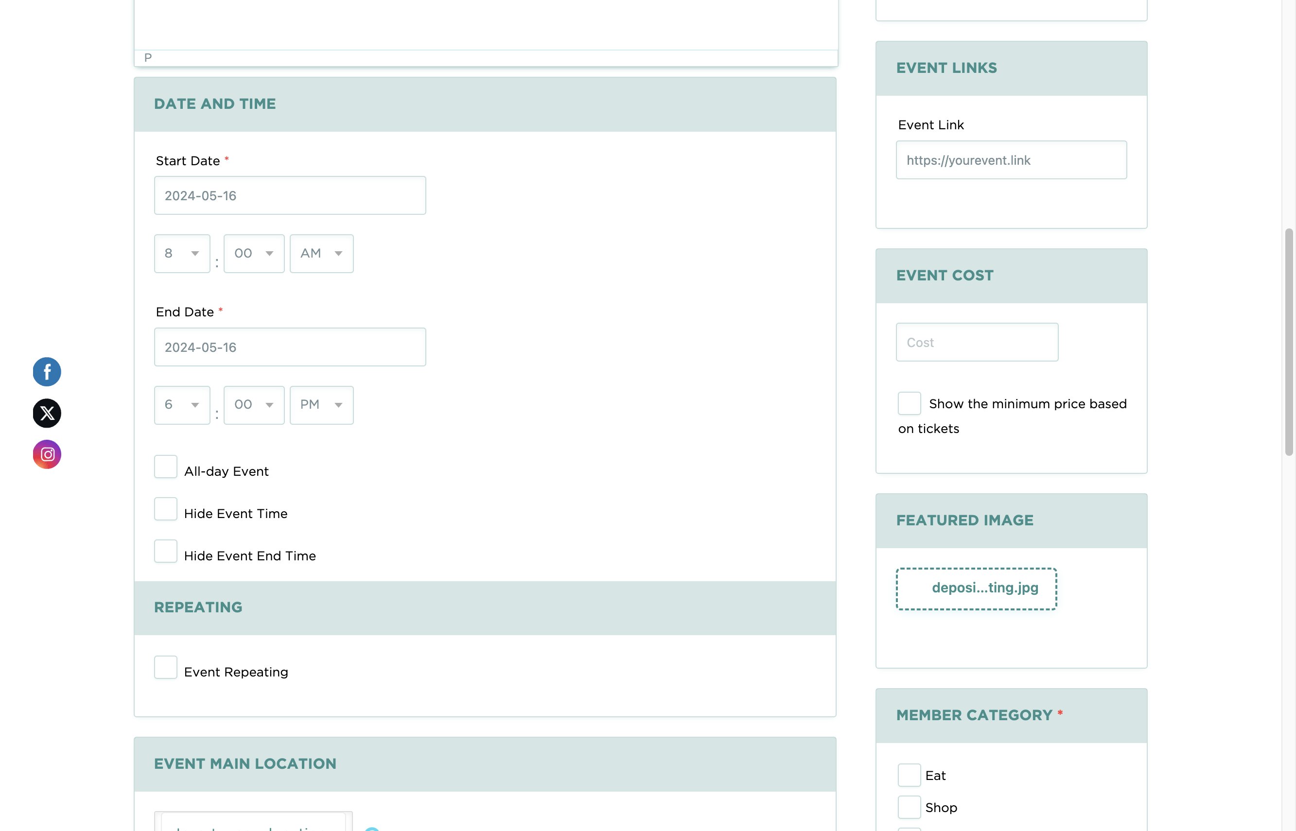The image size is (1296, 831).
Task: Open the X (Twitter) social icon
Action: pos(47,414)
